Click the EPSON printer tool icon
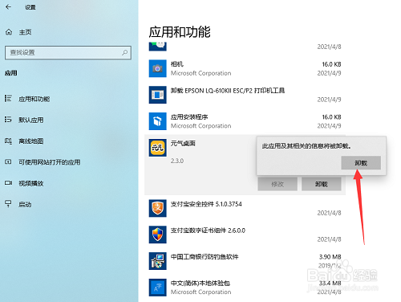Viewport: 401px width, 302px height. click(158, 95)
